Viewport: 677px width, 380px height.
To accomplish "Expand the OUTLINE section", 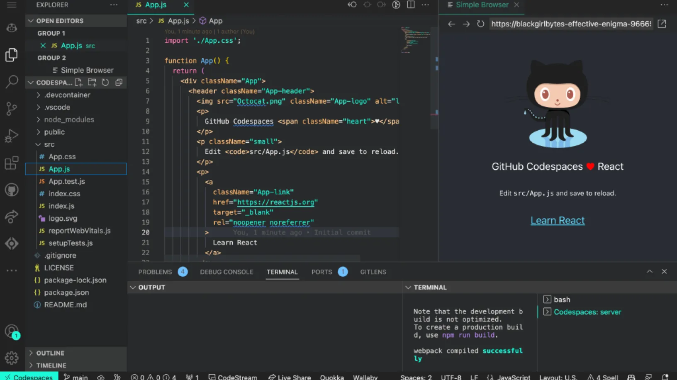I will point(50,353).
